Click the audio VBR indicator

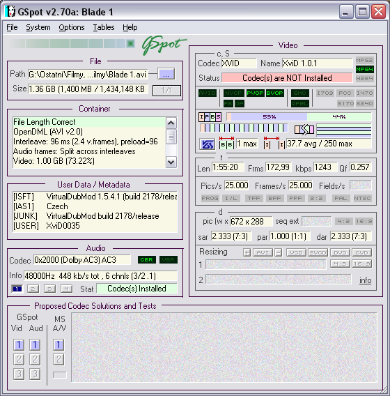(x=169, y=259)
